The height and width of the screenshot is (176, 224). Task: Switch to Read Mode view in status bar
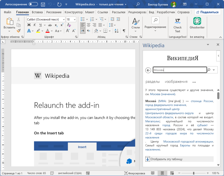pos(153,173)
